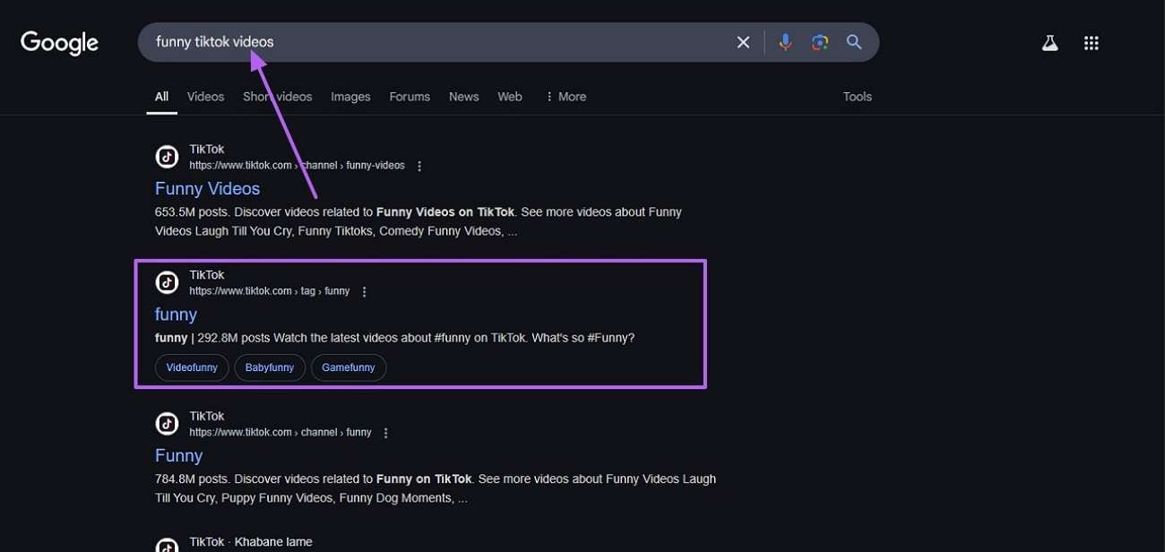Start voice search with the microphone icon
1165x552 pixels.
point(785,42)
